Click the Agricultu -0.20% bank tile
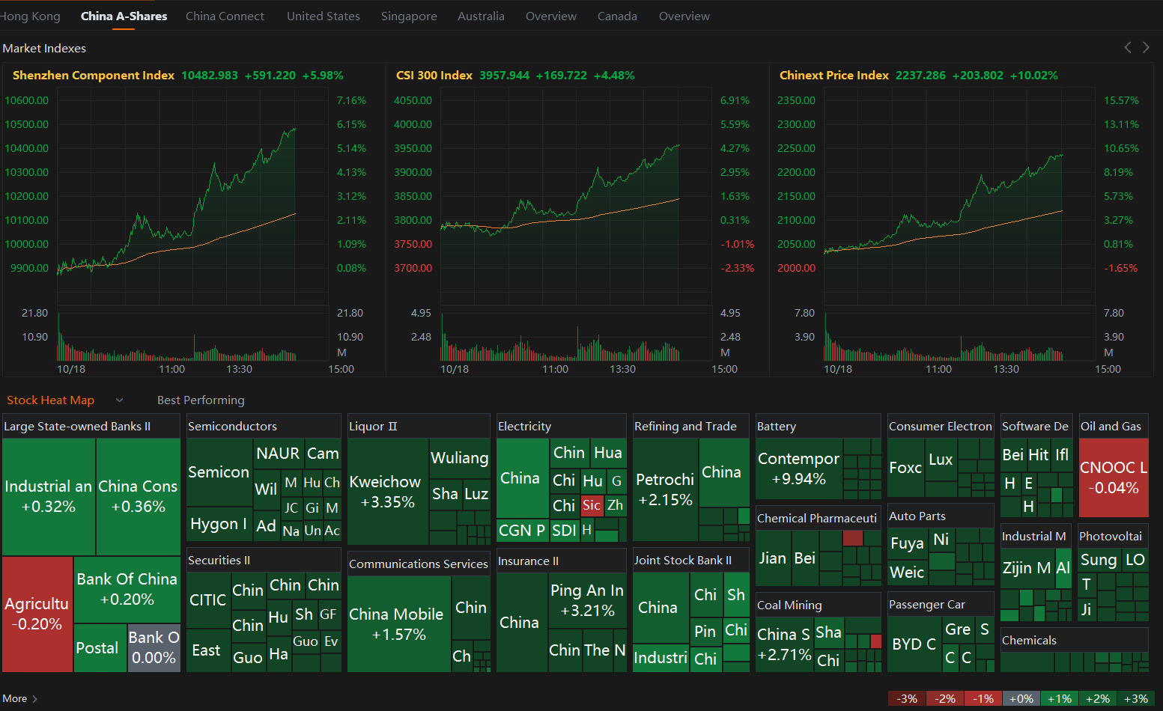 pyautogui.click(x=37, y=614)
